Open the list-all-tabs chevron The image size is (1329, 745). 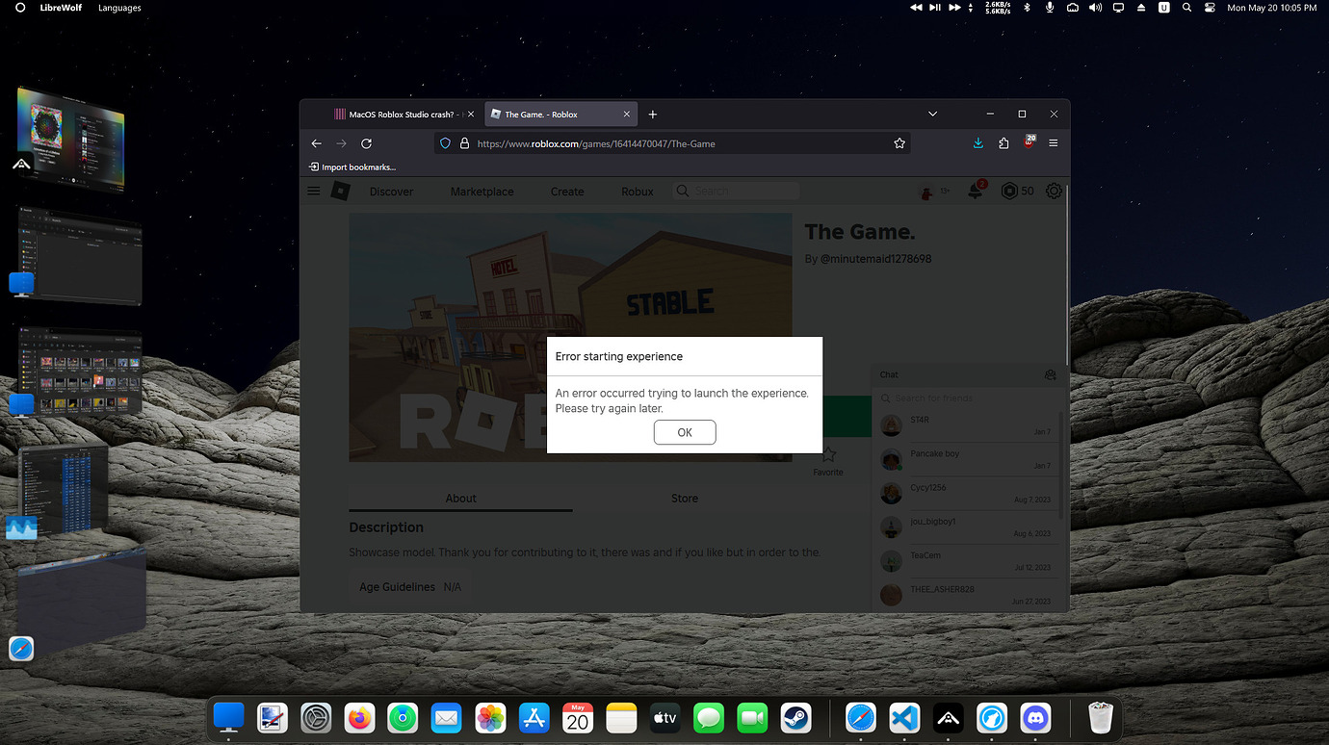click(932, 113)
